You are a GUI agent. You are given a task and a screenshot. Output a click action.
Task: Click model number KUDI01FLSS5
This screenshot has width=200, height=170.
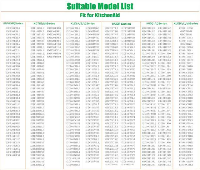point(164,28)
